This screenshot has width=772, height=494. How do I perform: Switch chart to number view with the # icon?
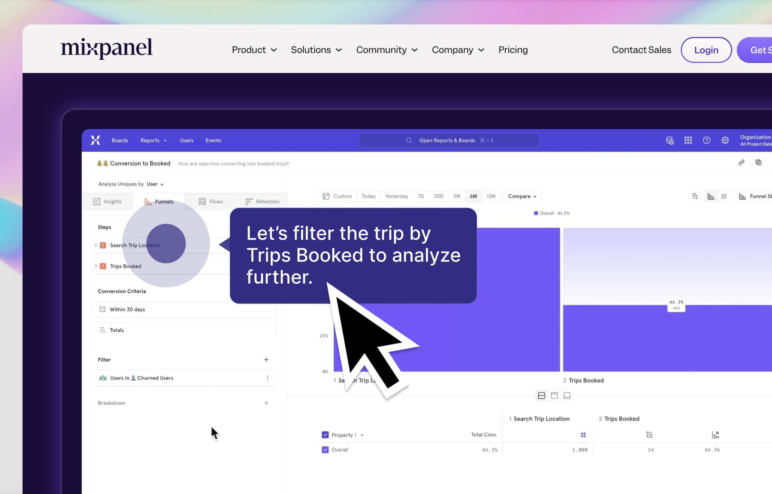click(723, 196)
